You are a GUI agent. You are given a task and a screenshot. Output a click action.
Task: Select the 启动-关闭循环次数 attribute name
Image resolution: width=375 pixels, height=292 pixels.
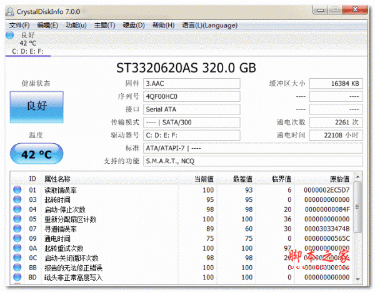point(71,258)
